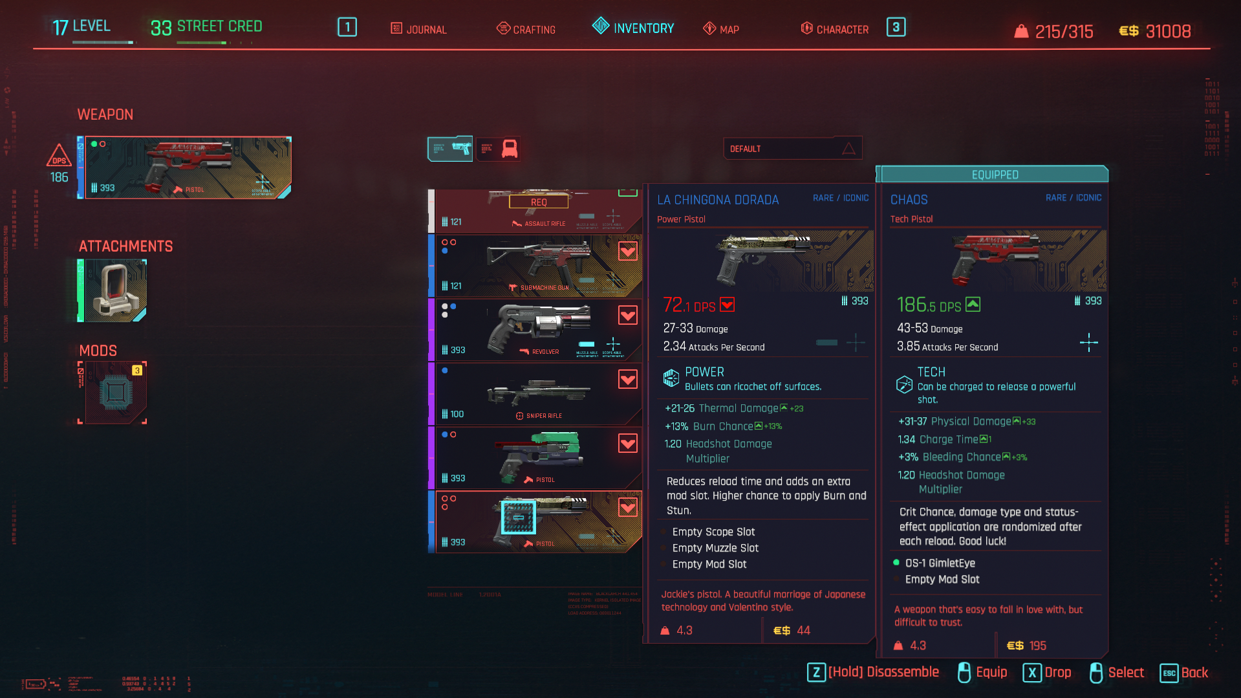Click the Street Cred progress bar
This screenshot has width=1241, height=698.
pos(214,43)
